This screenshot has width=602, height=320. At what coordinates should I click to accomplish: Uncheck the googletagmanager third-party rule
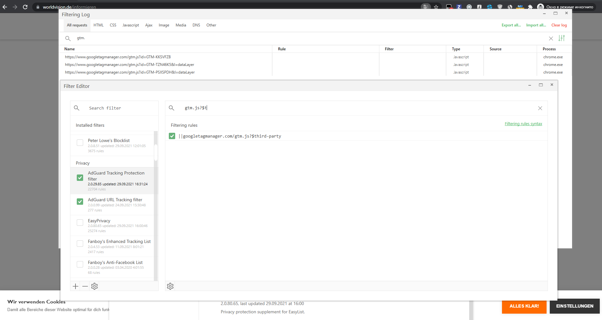[x=172, y=136]
